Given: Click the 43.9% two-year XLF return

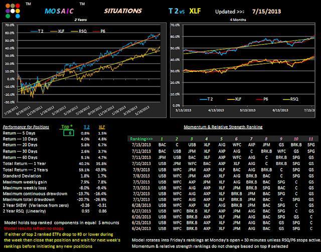Looking at the screenshot, I should (x=101, y=170).
